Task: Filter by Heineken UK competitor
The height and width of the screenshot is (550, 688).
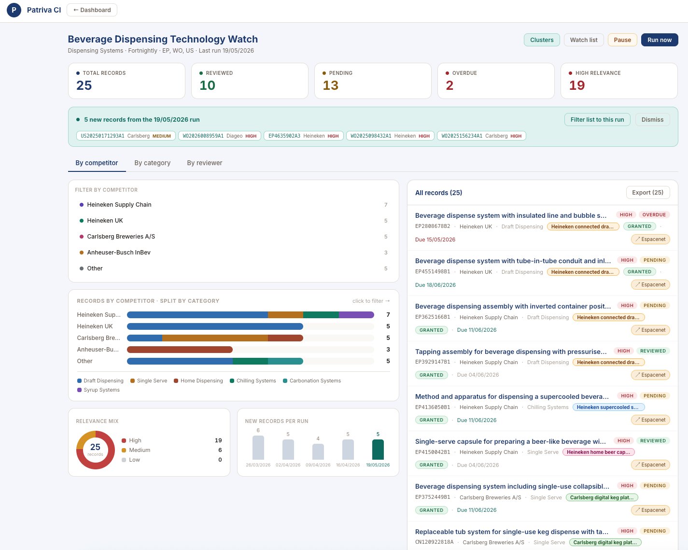Action: [x=234, y=221]
